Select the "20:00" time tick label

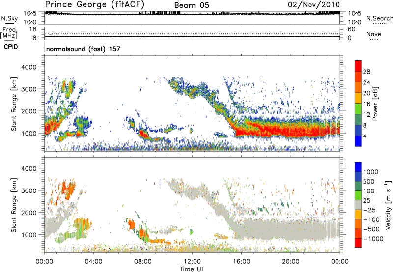pyautogui.click(x=291, y=262)
